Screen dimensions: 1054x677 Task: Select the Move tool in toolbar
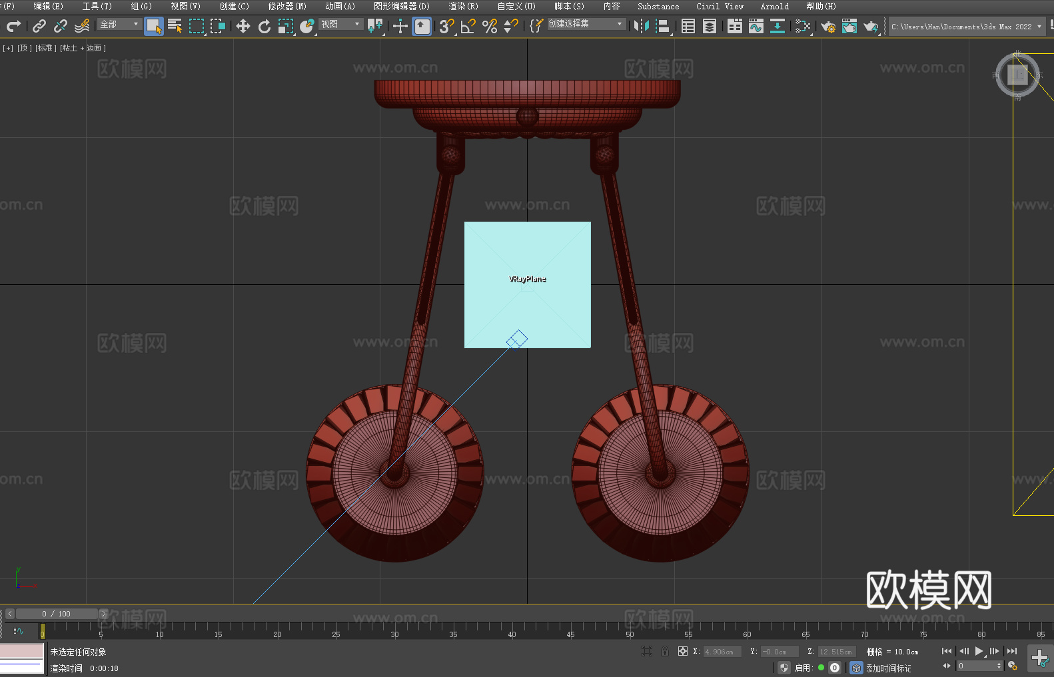(x=243, y=27)
